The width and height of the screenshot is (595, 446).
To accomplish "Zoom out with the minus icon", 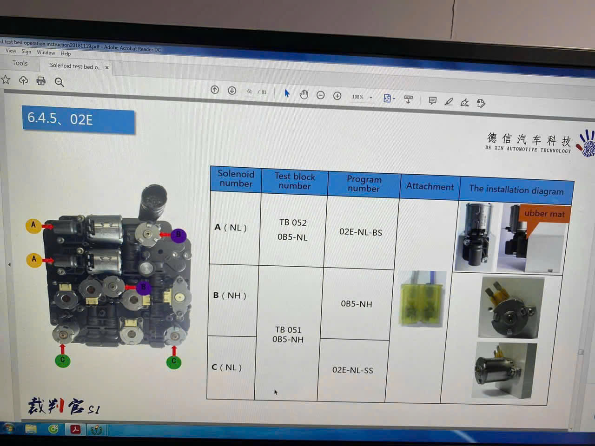I will point(321,95).
